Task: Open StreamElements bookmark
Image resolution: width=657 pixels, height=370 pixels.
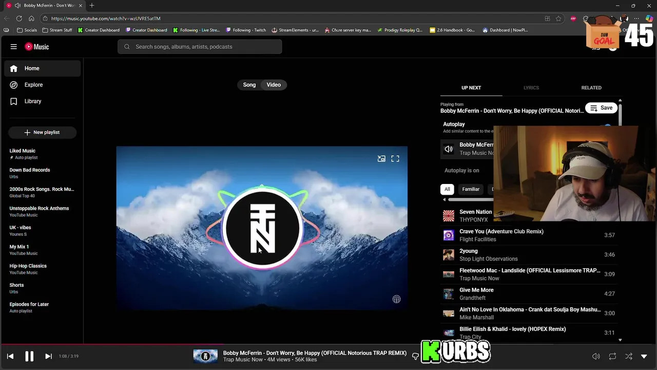Action: tap(295, 30)
